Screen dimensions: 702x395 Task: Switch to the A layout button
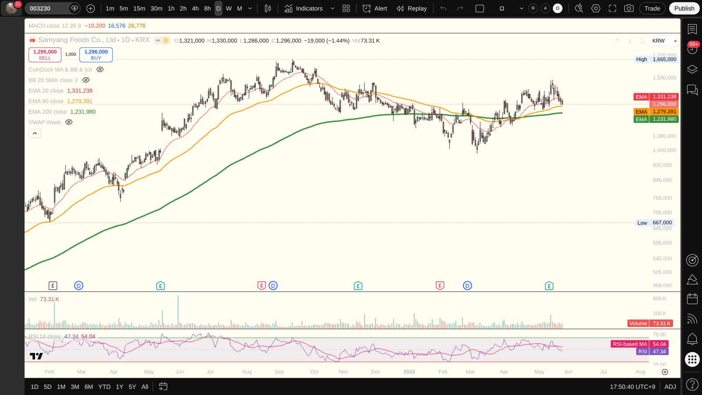(545, 8)
